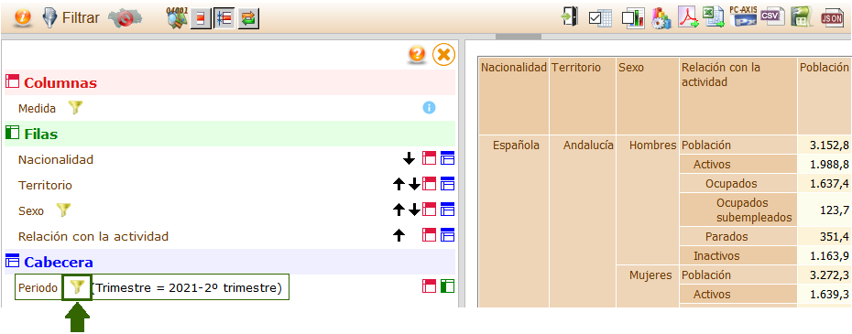Move Periodo to Filas using green icon
Screen dimensions: 852x334
click(x=447, y=286)
